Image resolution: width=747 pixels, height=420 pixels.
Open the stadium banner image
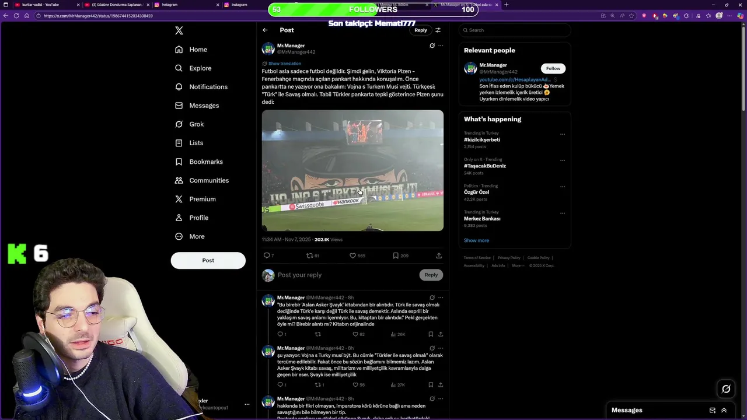click(352, 170)
